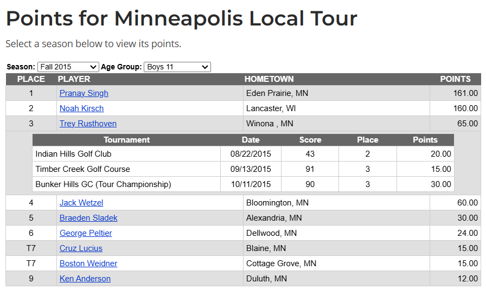486x302 pixels.
Task: Click the HOMETOWN column header
Action: pos(269,79)
